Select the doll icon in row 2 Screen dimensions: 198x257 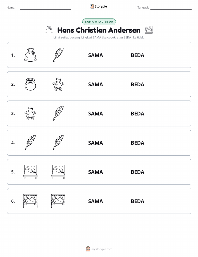point(58,84)
